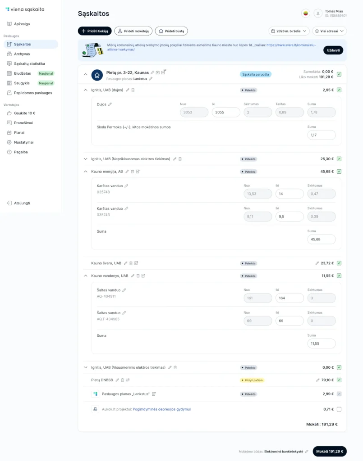
Task: Click Mokėti 191,29 € button
Action: [330, 451]
